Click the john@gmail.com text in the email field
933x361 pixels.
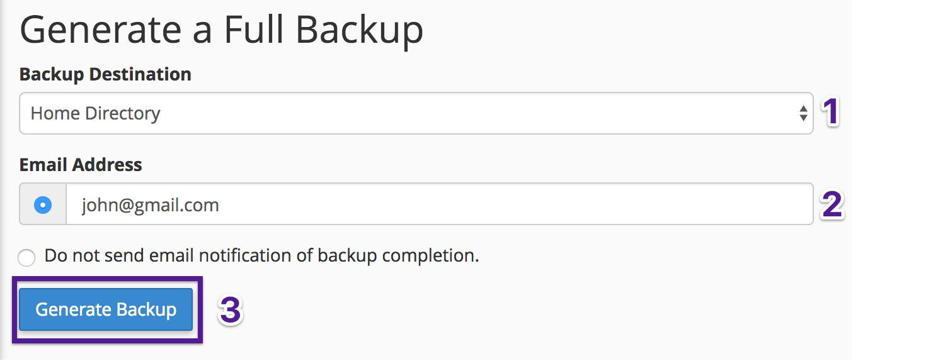click(x=150, y=204)
